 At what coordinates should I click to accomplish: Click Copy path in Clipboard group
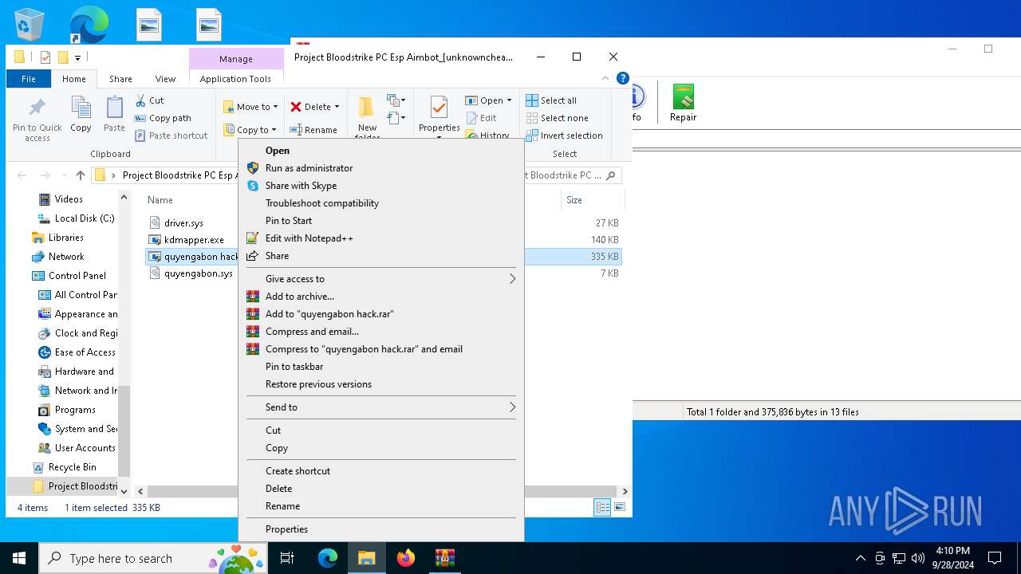(x=163, y=118)
